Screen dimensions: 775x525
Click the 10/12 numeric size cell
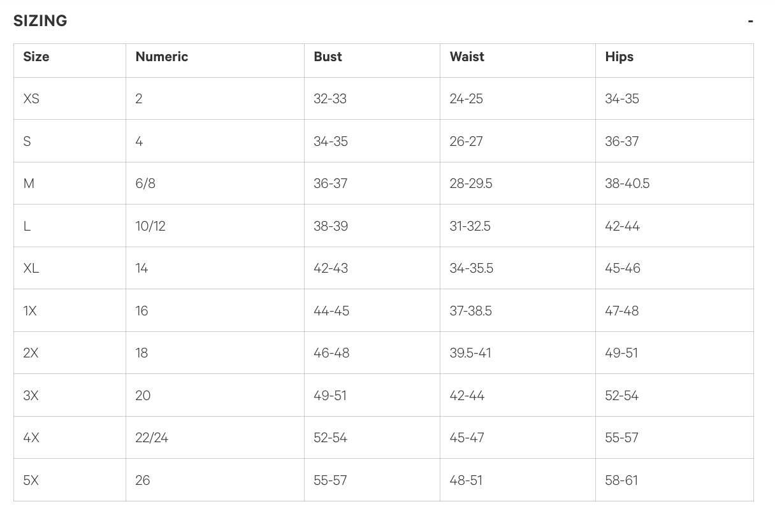[150, 226]
